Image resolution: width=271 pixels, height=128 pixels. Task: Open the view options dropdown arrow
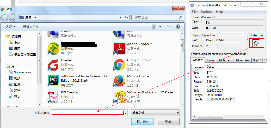(x=160, y=27)
